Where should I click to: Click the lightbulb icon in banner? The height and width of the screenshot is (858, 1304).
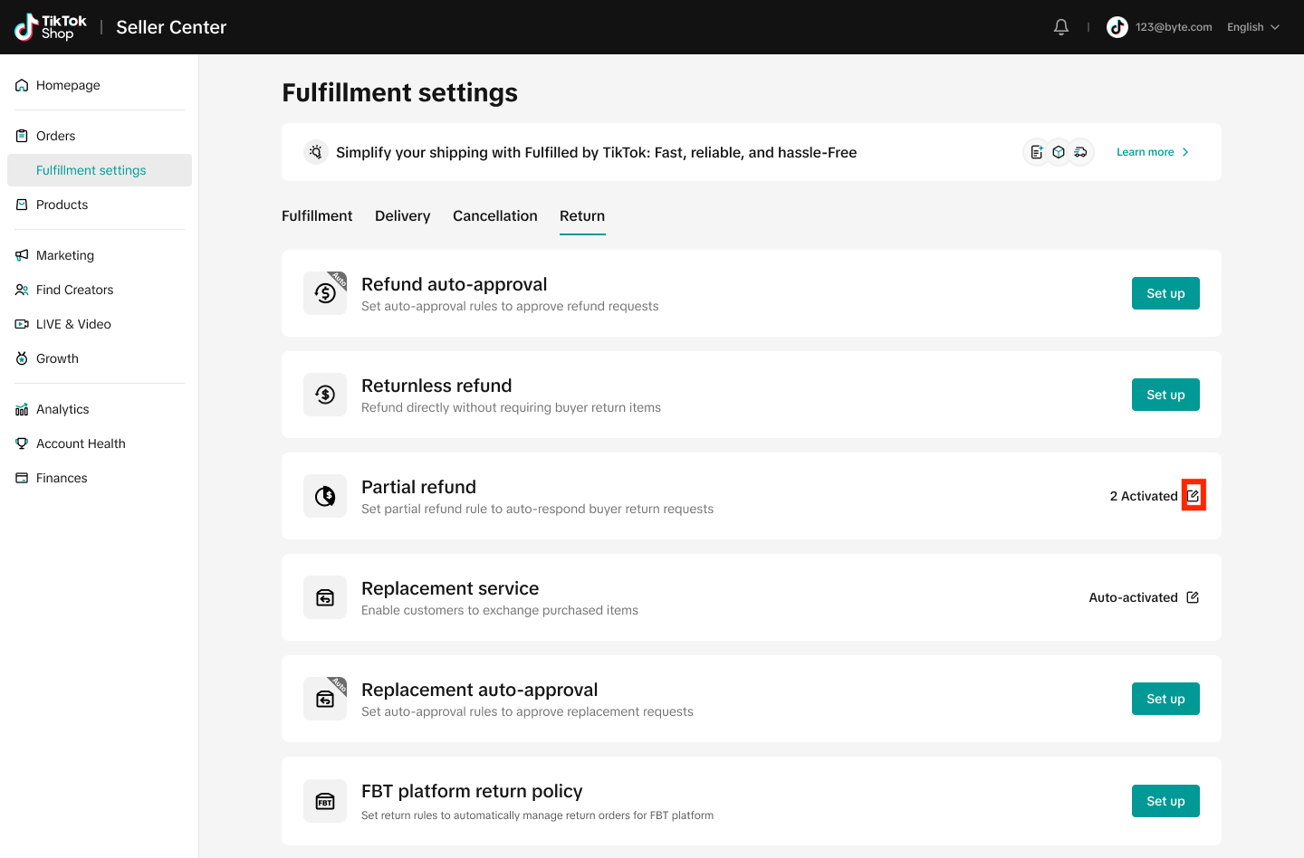tap(315, 152)
